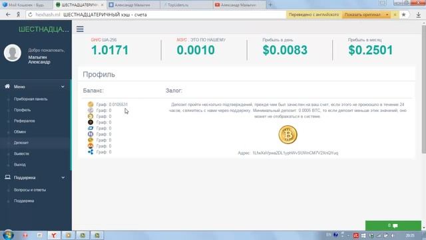
Task: Click the Yandex browser icon in the taskbar
Action: 54,235
